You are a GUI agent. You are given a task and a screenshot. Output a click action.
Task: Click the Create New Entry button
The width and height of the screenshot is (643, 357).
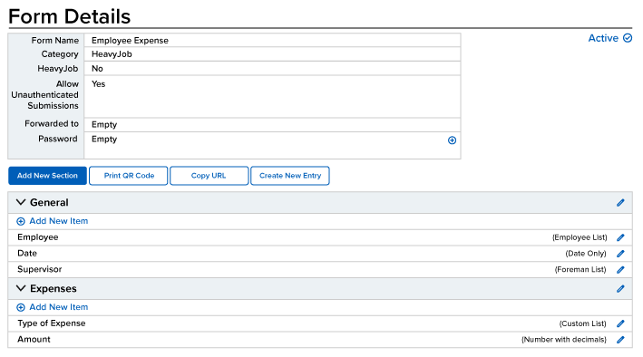(x=290, y=176)
